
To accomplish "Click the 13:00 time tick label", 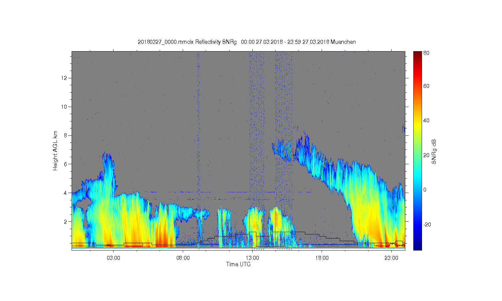I will click(x=252, y=258).
